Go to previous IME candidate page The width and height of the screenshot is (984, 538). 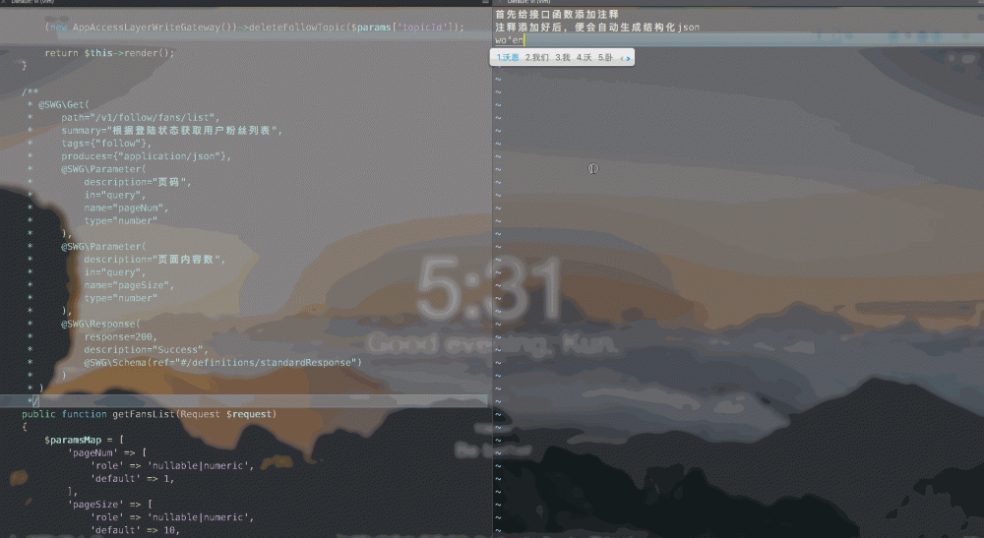(622, 58)
